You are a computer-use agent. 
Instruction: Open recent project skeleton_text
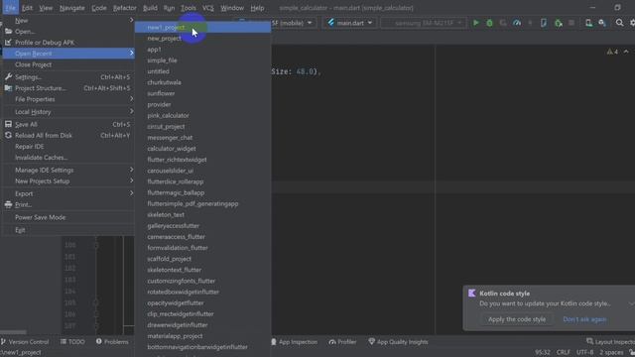202,214
